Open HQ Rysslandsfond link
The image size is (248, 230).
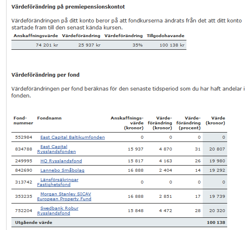61,161
